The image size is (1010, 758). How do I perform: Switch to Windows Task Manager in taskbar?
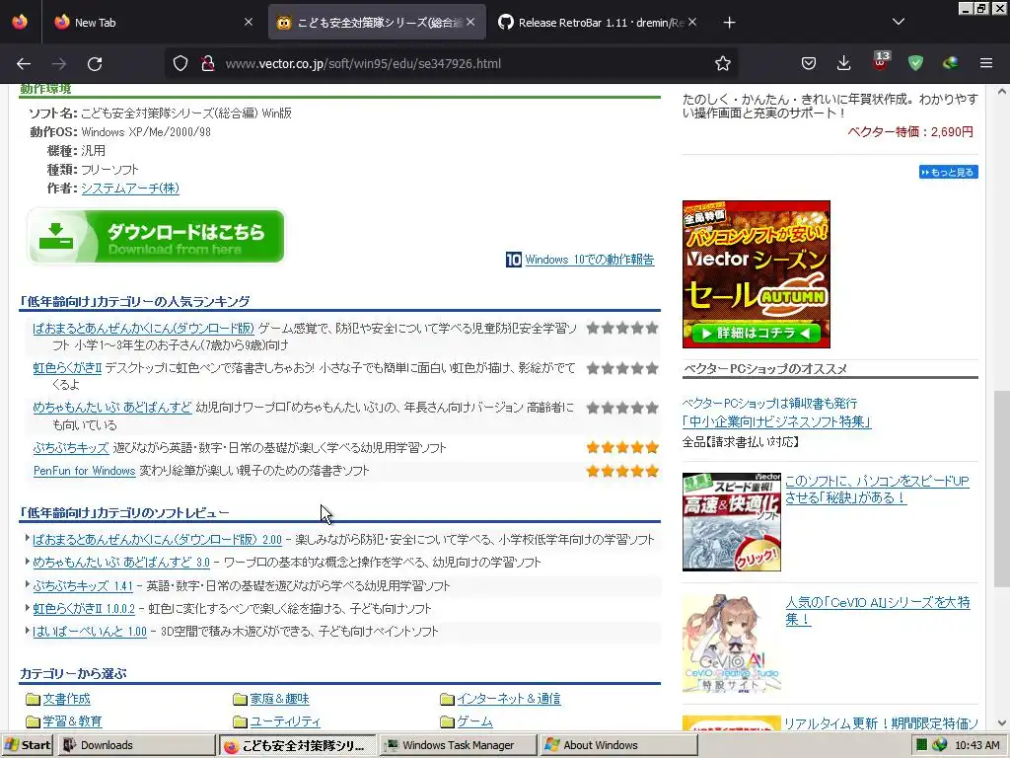click(x=458, y=745)
